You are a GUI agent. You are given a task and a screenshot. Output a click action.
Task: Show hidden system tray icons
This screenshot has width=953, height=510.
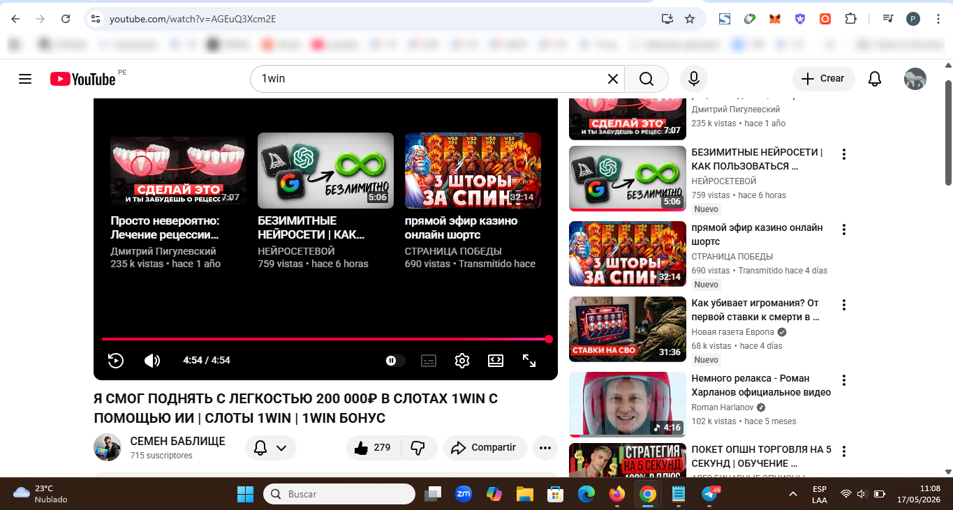tap(793, 494)
